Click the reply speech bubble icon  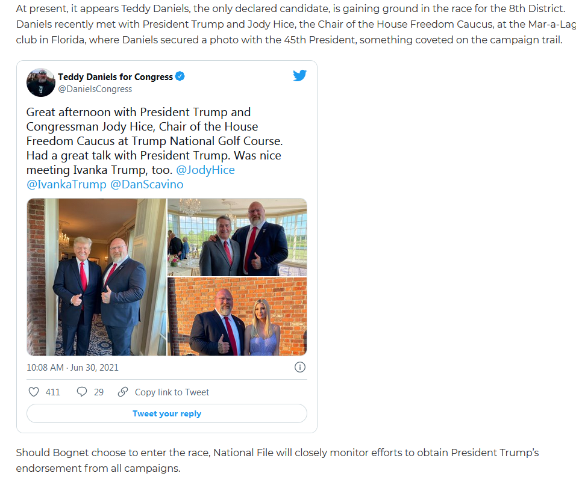click(x=81, y=392)
